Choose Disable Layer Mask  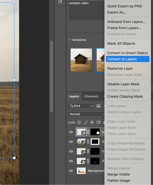(123, 84)
